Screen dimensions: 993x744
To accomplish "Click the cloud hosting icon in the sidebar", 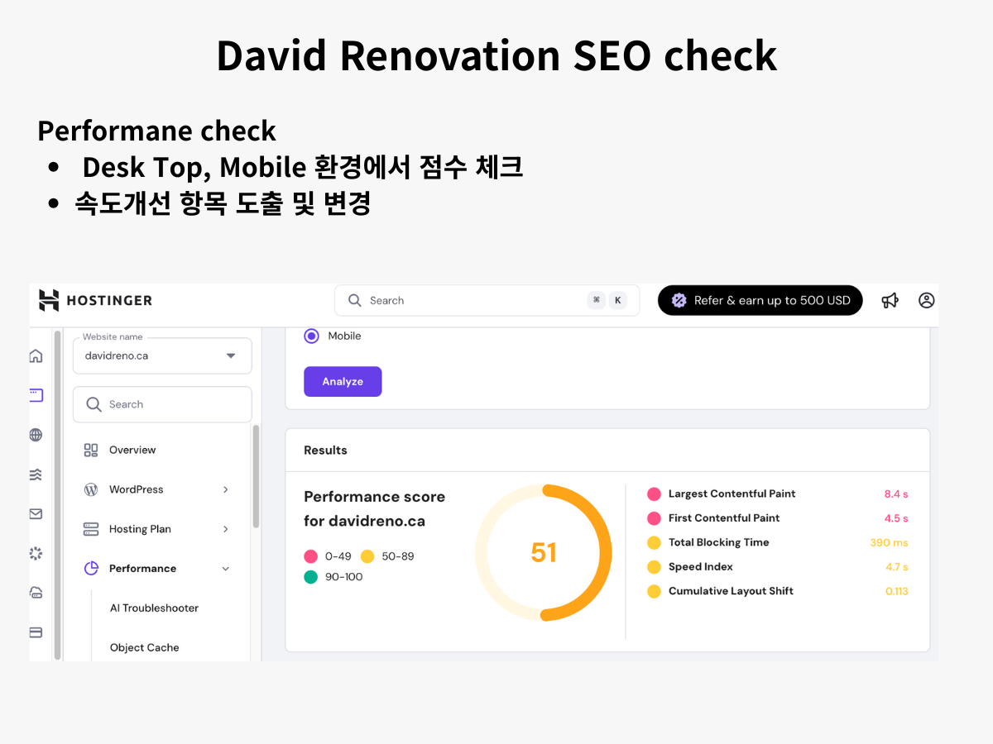I will (35, 593).
